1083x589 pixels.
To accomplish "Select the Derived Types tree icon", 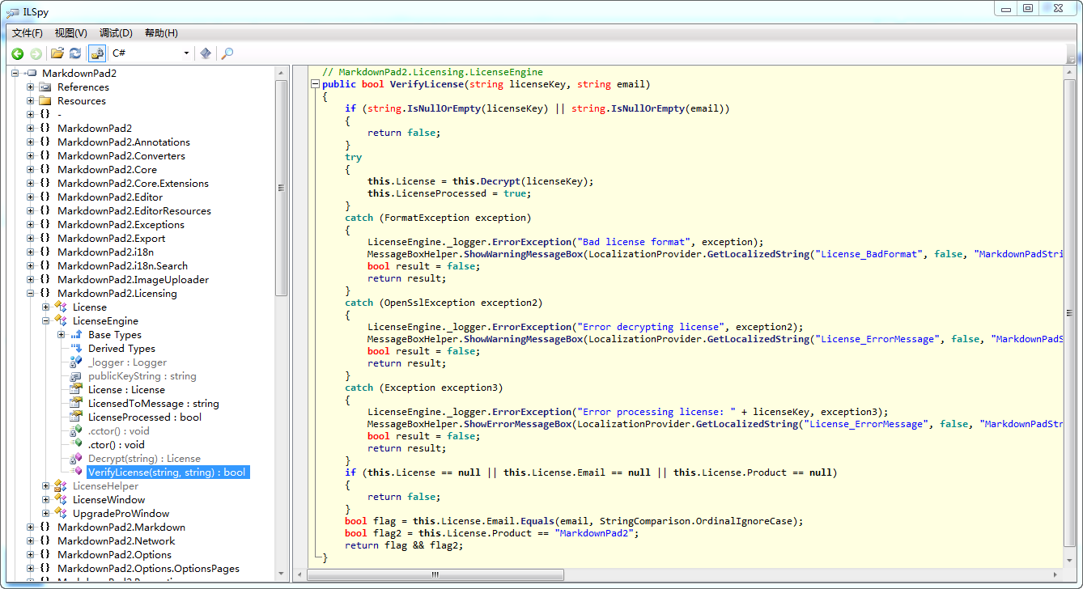I will pyautogui.click(x=76, y=349).
